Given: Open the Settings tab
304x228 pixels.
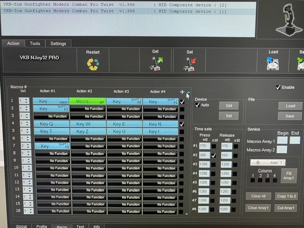Looking at the screenshot, I should pyautogui.click(x=58, y=43).
